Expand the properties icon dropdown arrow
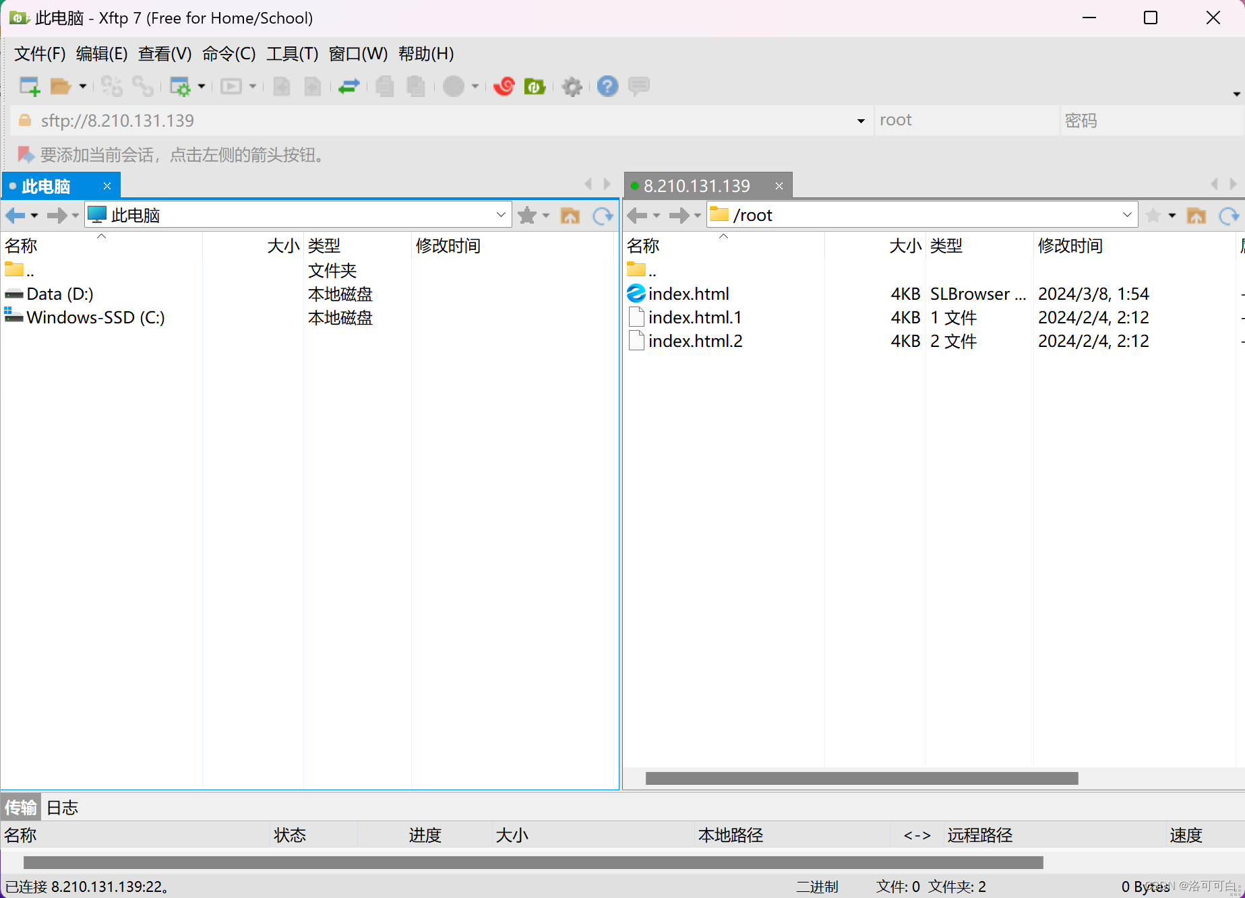The width and height of the screenshot is (1245, 898). [202, 86]
